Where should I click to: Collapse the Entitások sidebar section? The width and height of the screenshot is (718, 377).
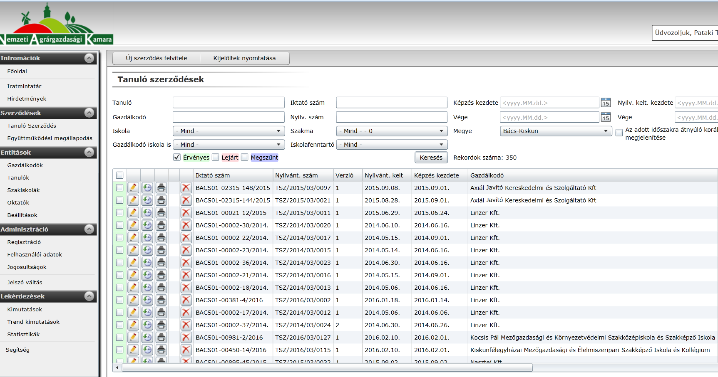[89, 152]
